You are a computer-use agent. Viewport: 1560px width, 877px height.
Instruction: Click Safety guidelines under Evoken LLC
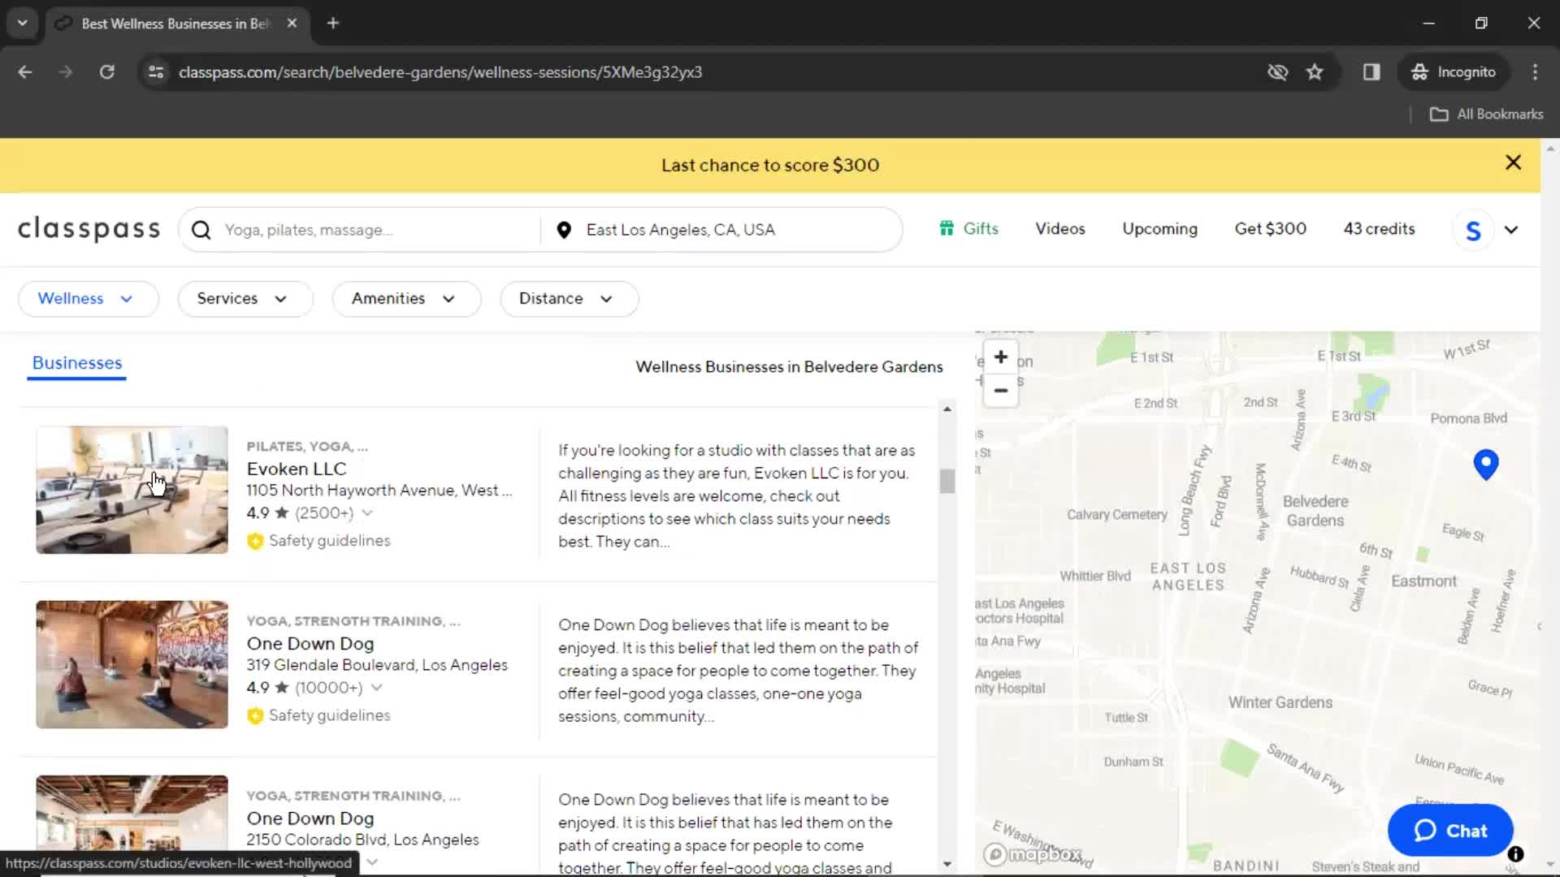pyautogui.click(x=330, y=541)
